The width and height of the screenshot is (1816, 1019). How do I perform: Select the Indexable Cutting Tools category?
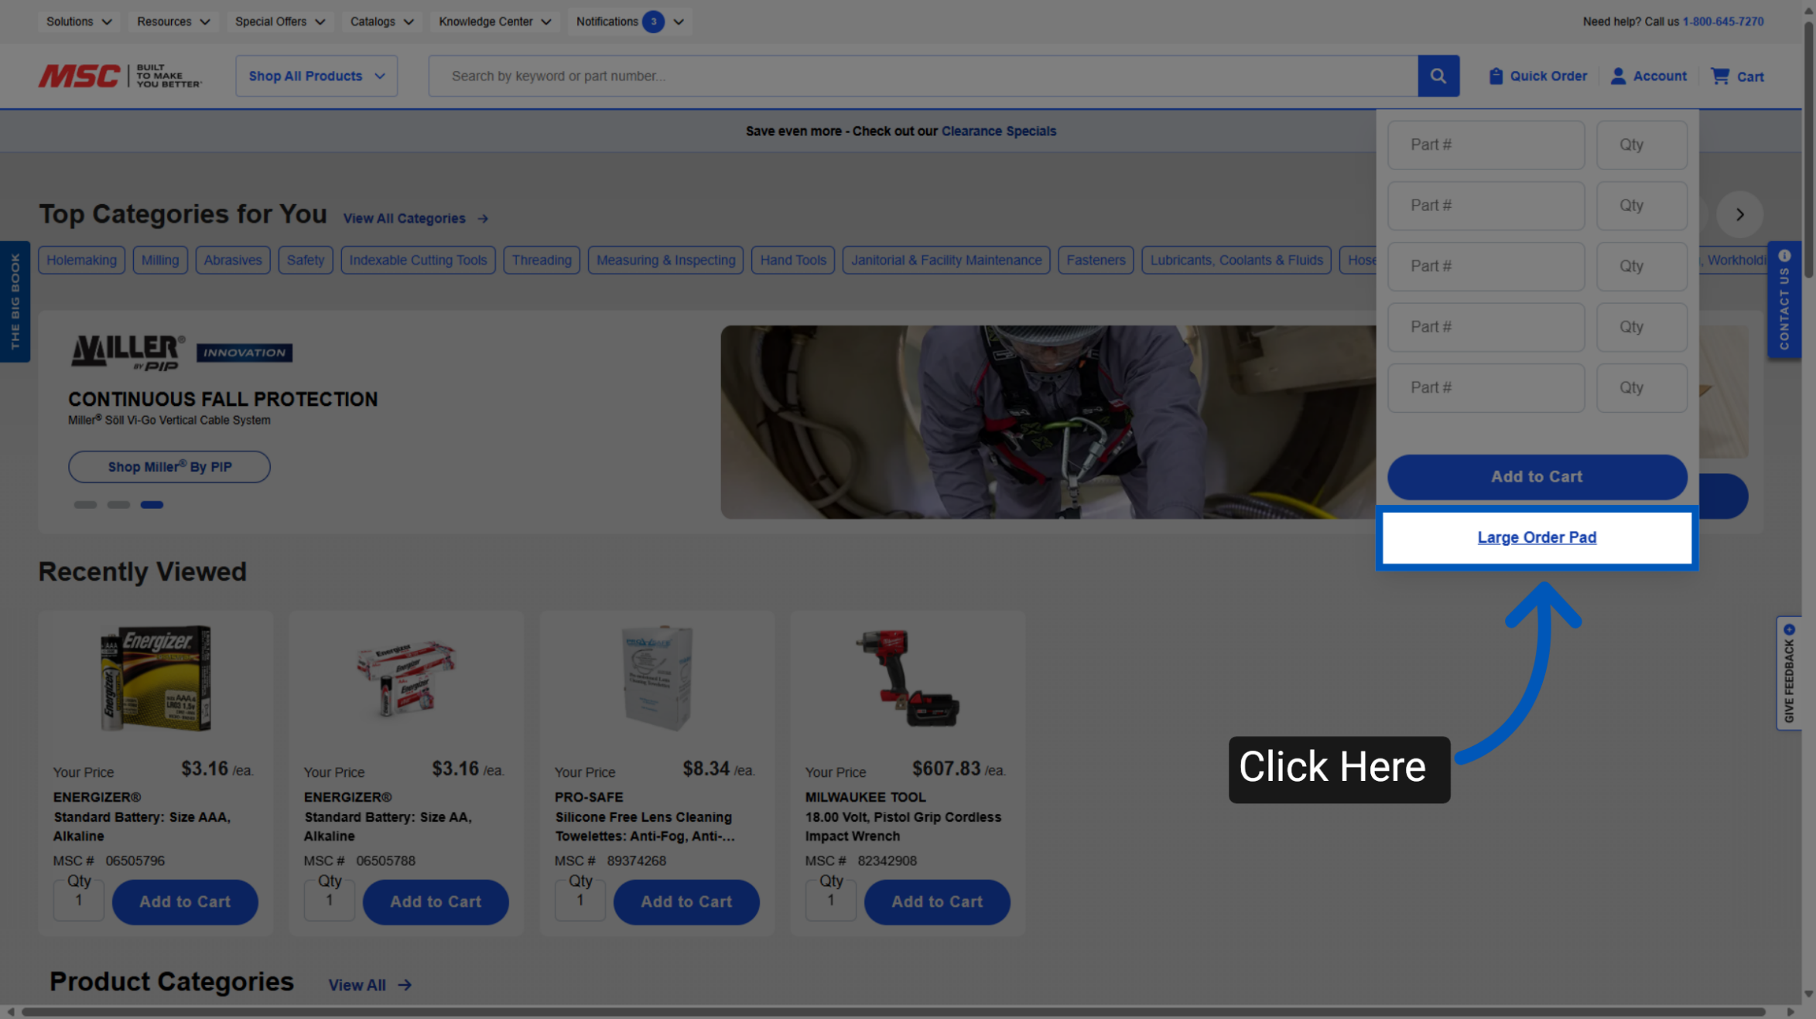click(x=418, y=261)
